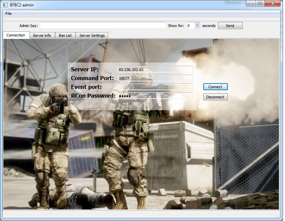Click the RCon Password label

[93, 96]
